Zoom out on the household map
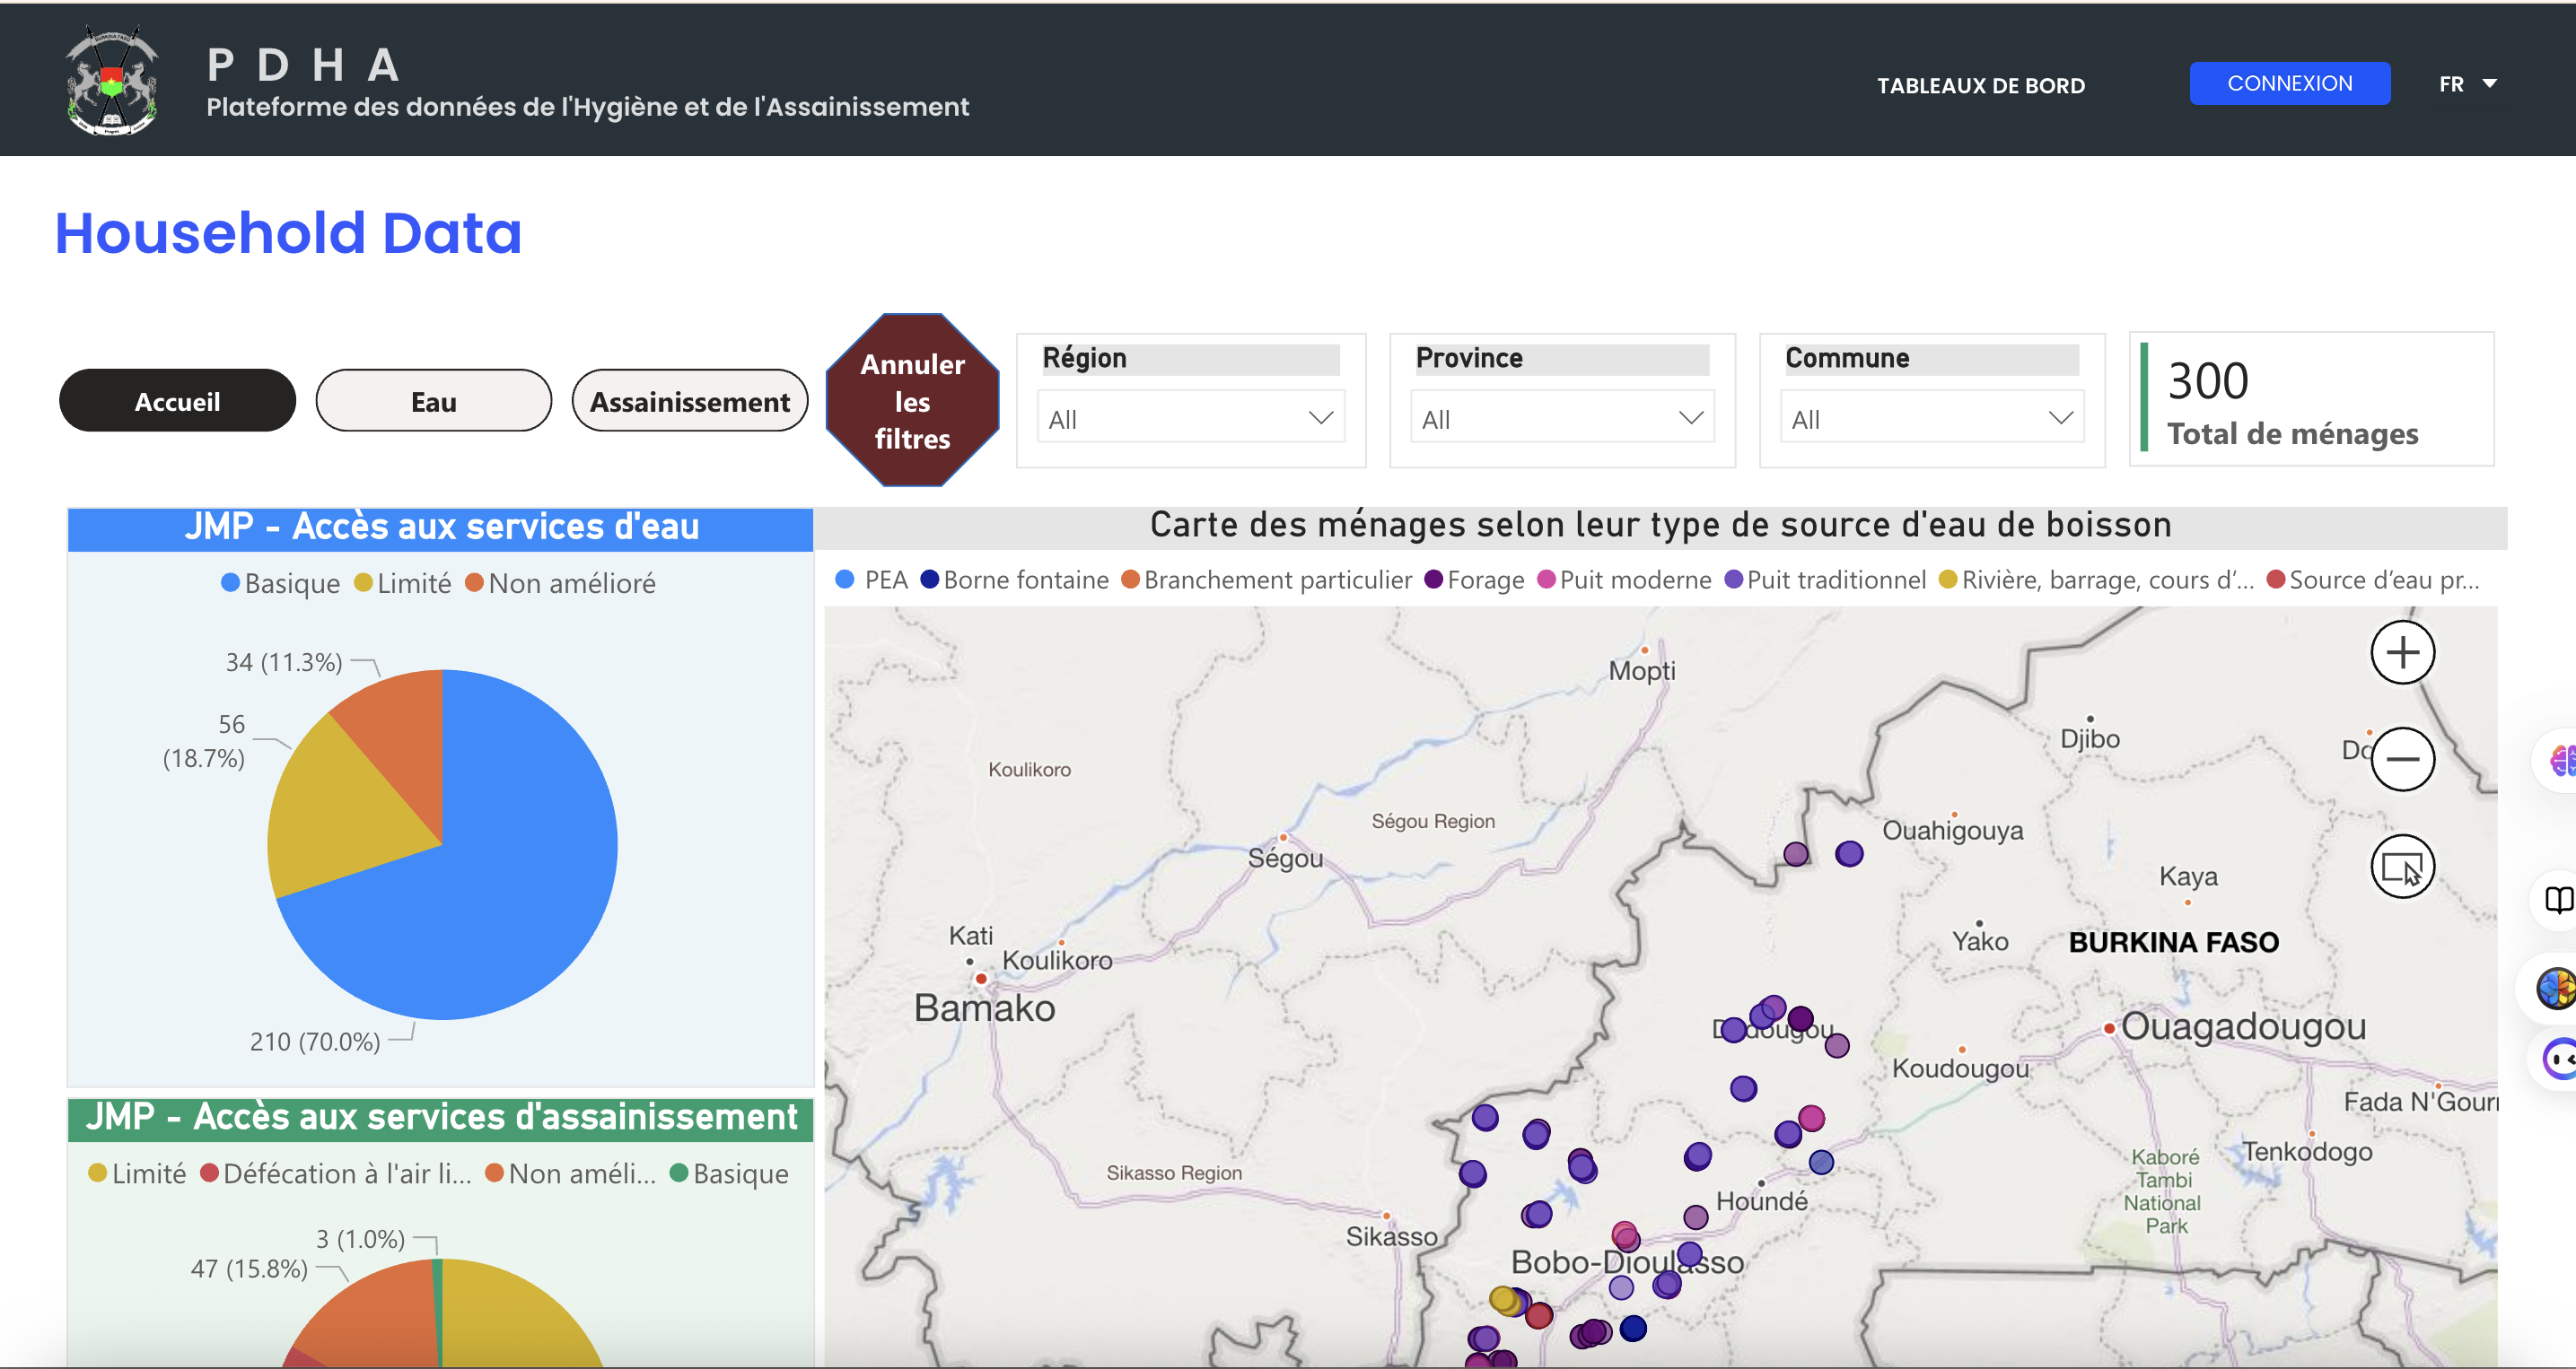 (2402, 760)
